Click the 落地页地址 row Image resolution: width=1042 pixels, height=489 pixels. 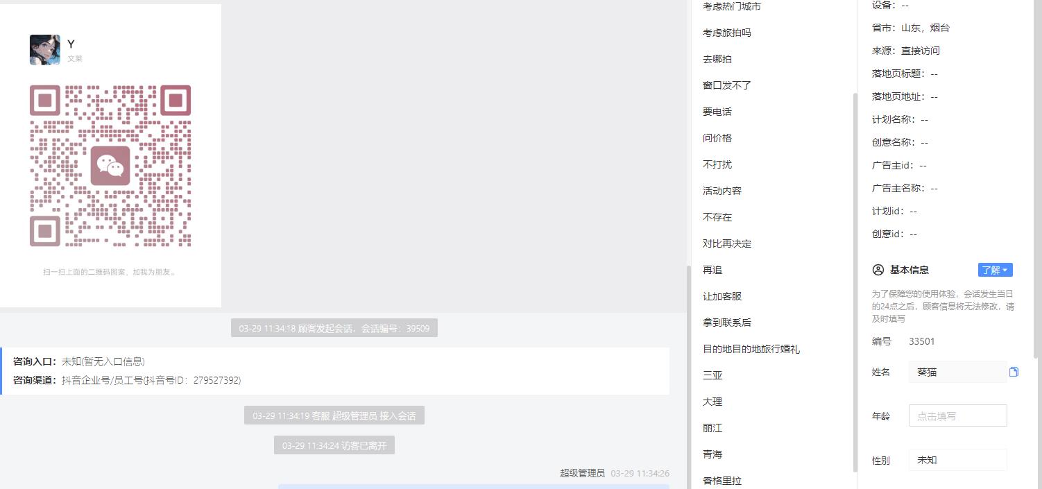click(x=905, y=96)
